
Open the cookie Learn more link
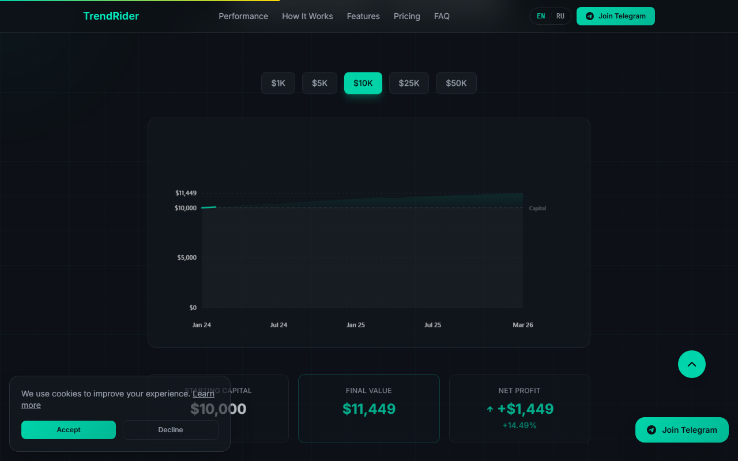(x=204, y=394)
